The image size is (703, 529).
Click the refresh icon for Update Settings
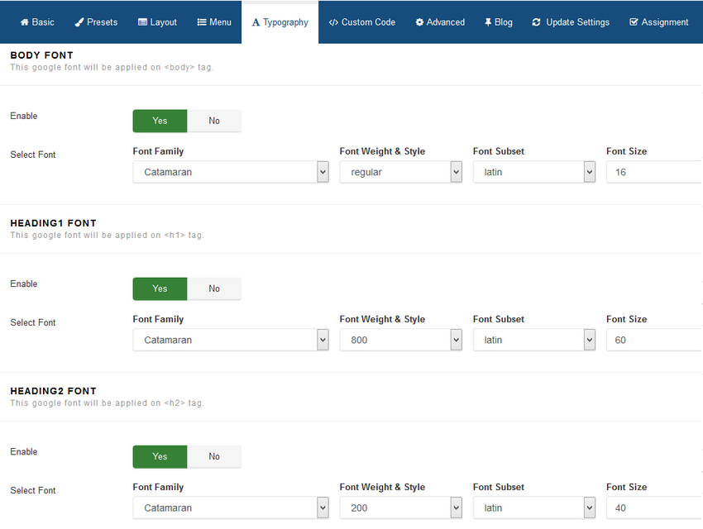[537, 22]
